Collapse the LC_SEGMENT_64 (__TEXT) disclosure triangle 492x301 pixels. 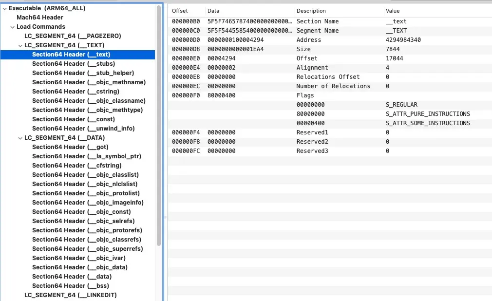click(x=20, y=45)
